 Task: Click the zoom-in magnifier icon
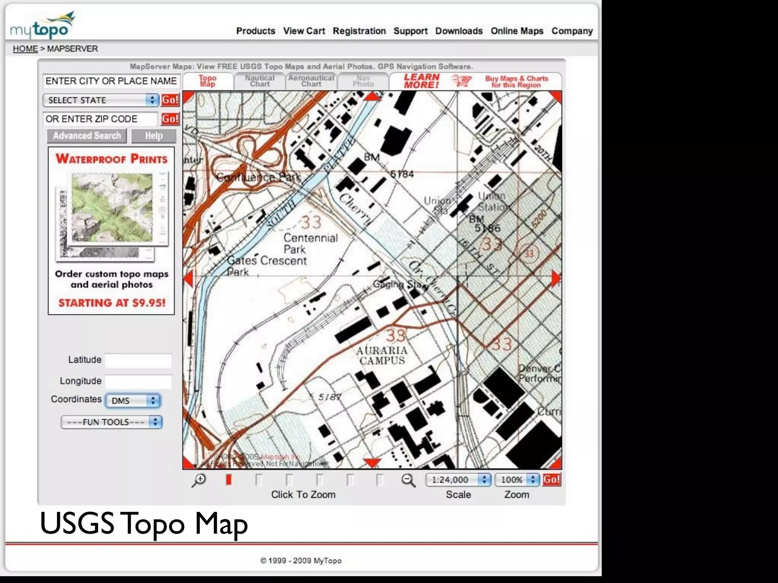[x=199, y=480]
